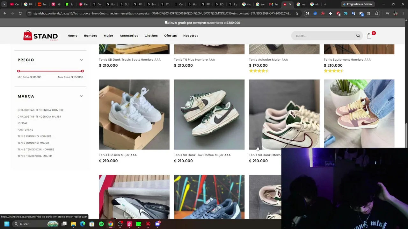
Task: Click the minimum price slider handle
Action: coord(18,71)
